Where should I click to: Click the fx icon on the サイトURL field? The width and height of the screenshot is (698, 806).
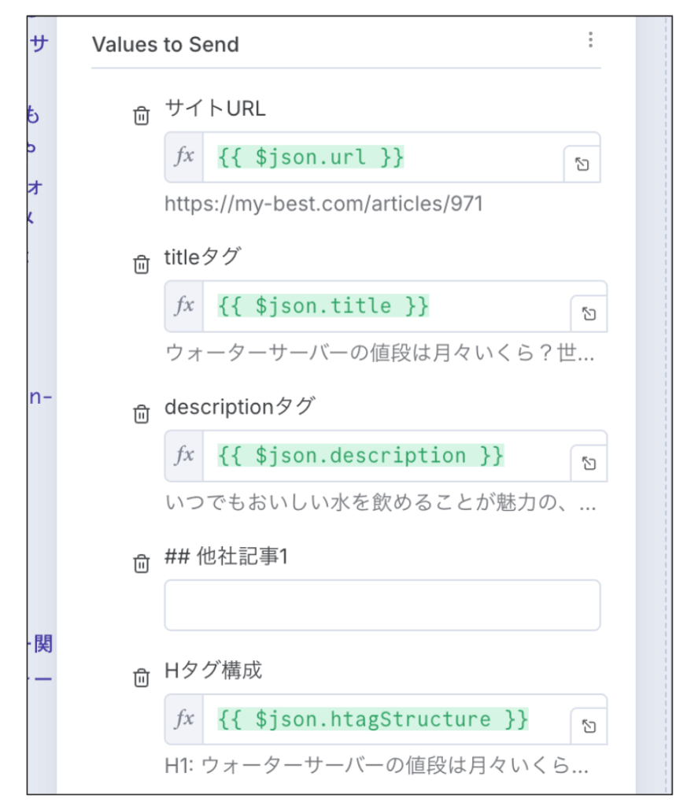(x=184, y=157)
